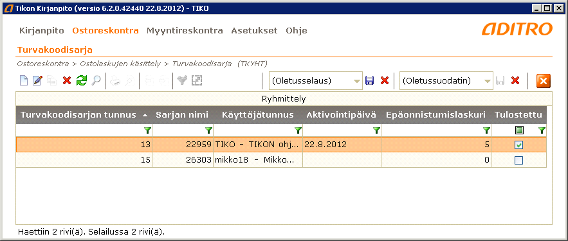Image resolution: width=568 pixels, height=241 pixels.
Task: Sort by the Tulostettu column header
Action: (518, 115)
